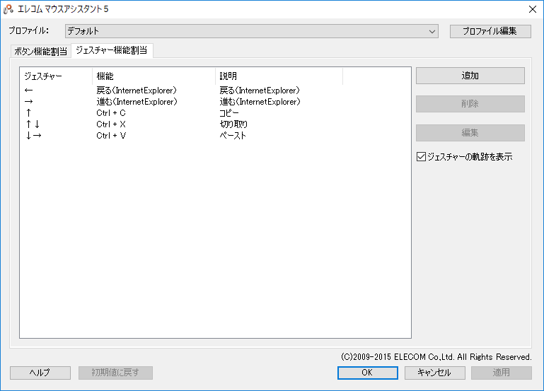Click the プロファイル編集 button
The image size is (544, 391).
(x=490, y=31)
